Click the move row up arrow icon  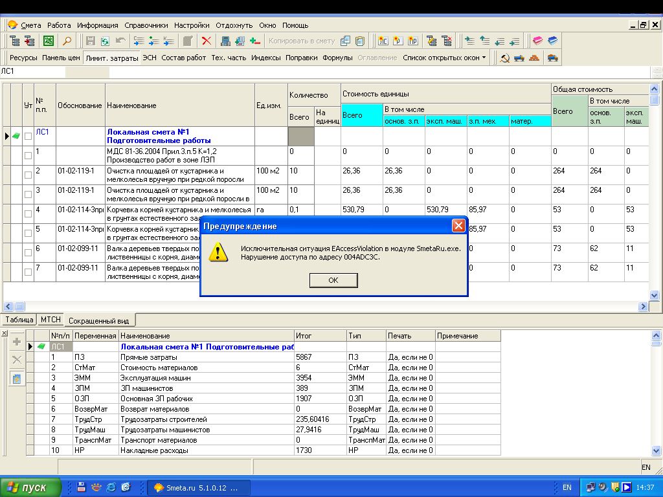[484, 41]
